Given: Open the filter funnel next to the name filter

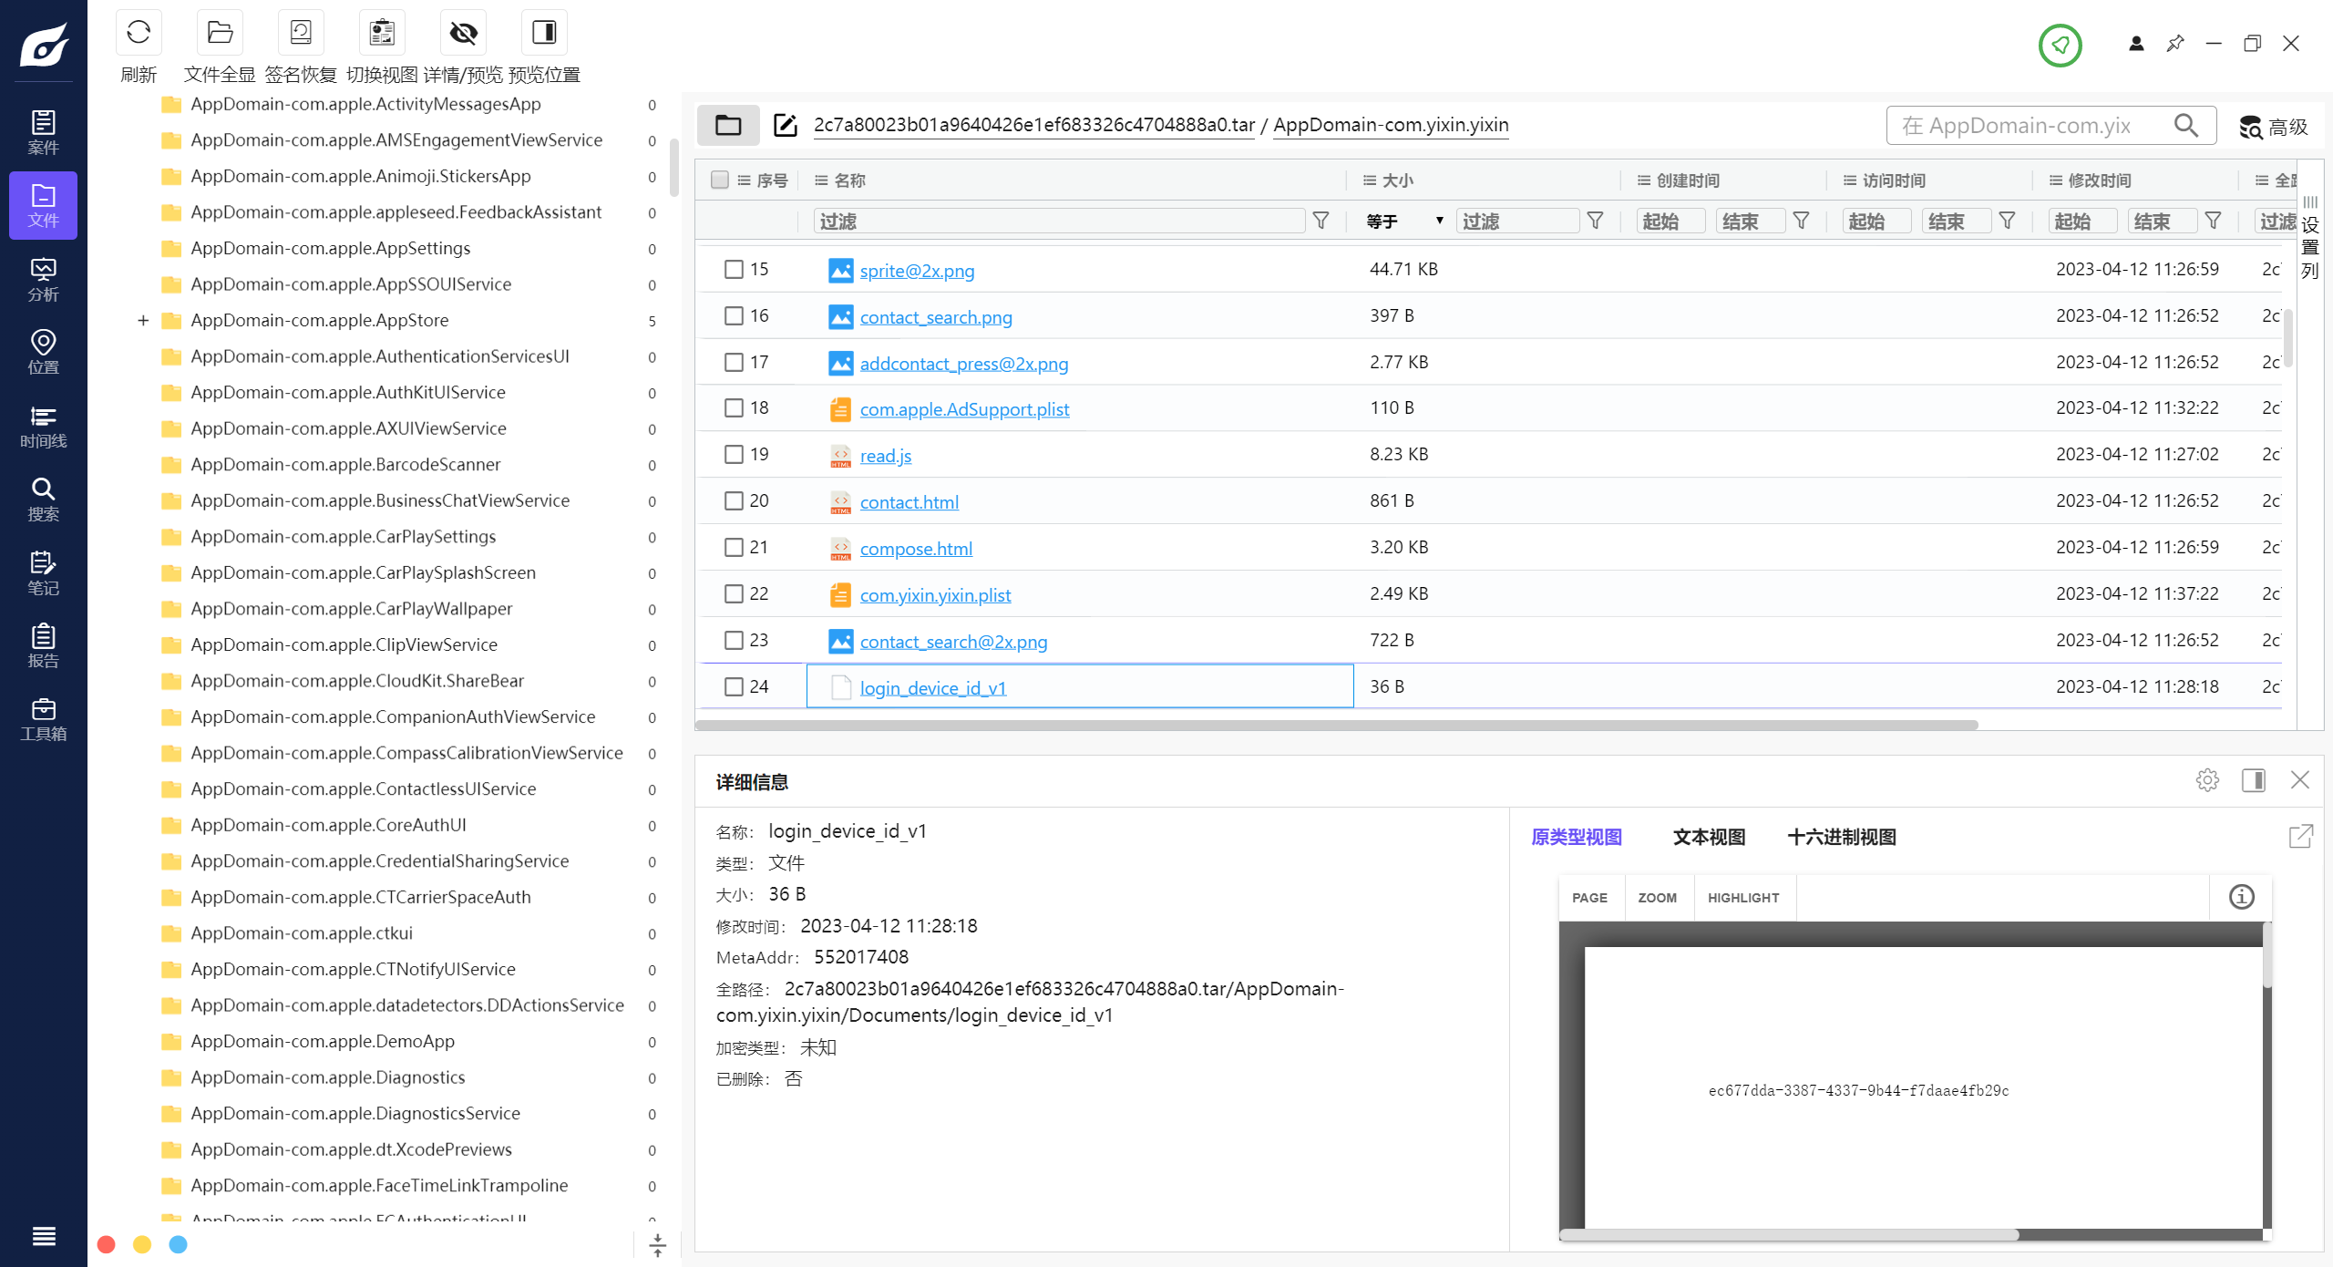Looking at the screenshot, I should point(1321,221).
